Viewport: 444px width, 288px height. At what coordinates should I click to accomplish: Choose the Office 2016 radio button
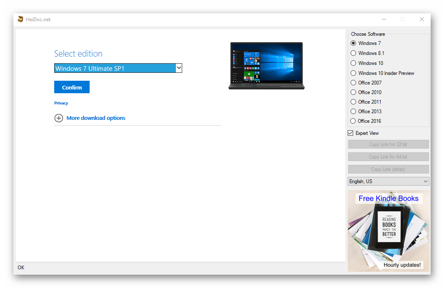pyautogui.click(x=353, y=121)
